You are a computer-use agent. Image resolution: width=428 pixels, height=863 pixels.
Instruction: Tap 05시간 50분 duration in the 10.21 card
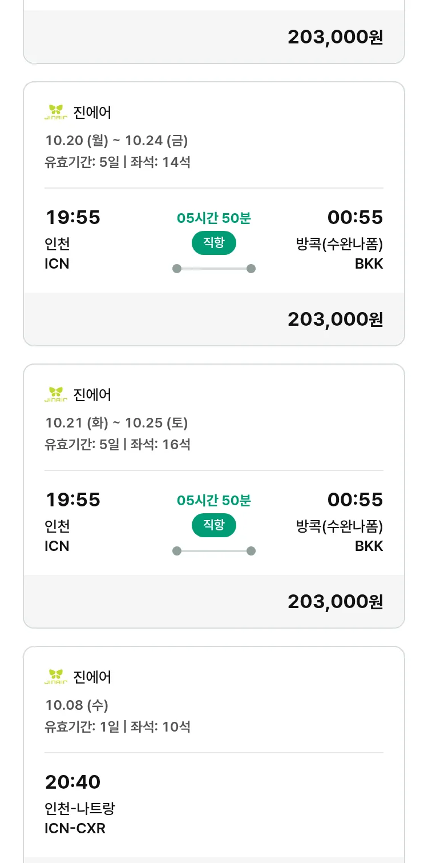213,500
